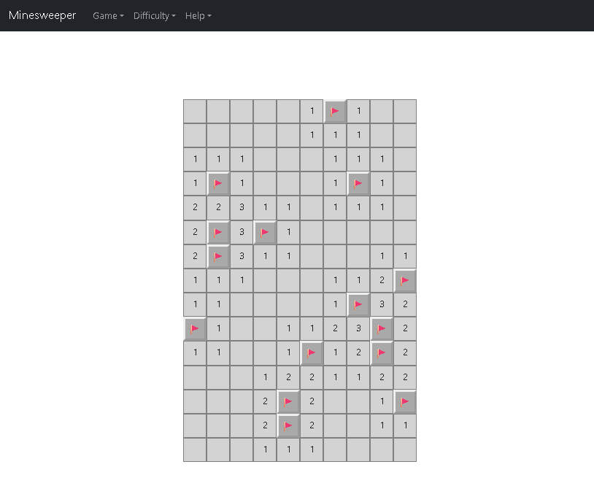Open the Help menu
This screenshot has width=594, height=486.
[198, 15]
